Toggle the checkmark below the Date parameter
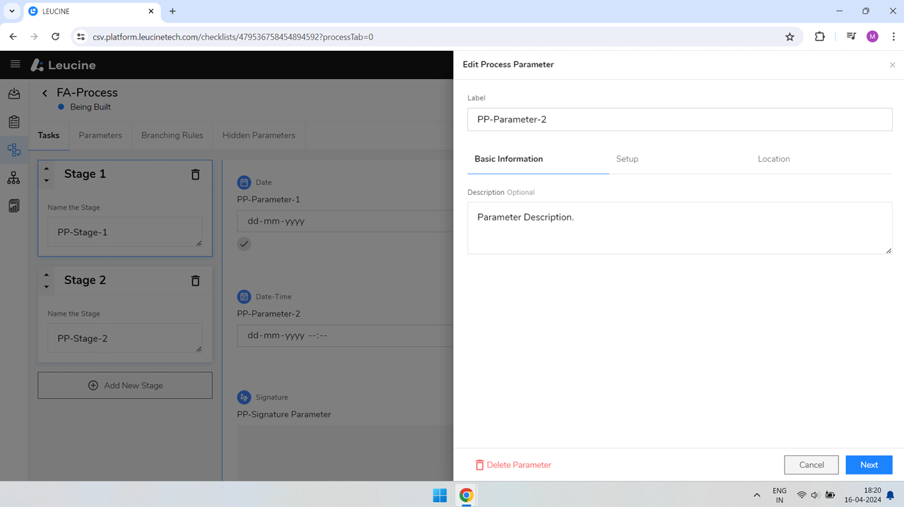Viewport: 904px width, 507px height. (x=244, y=244)
